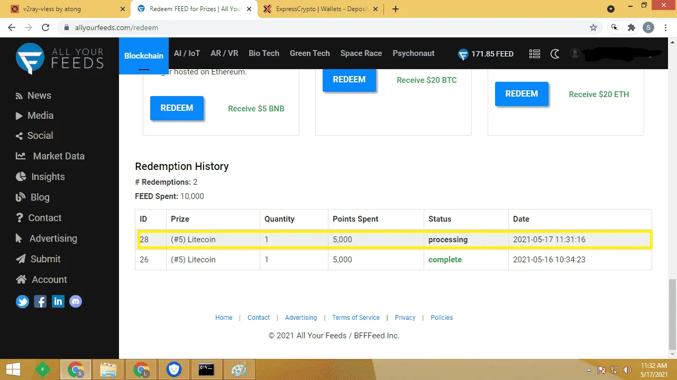Click the date 2021-05-16 10:34:23

click(x=549, y=260)
